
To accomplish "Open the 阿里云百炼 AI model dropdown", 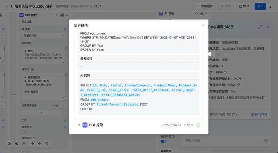I will (44, 35).
